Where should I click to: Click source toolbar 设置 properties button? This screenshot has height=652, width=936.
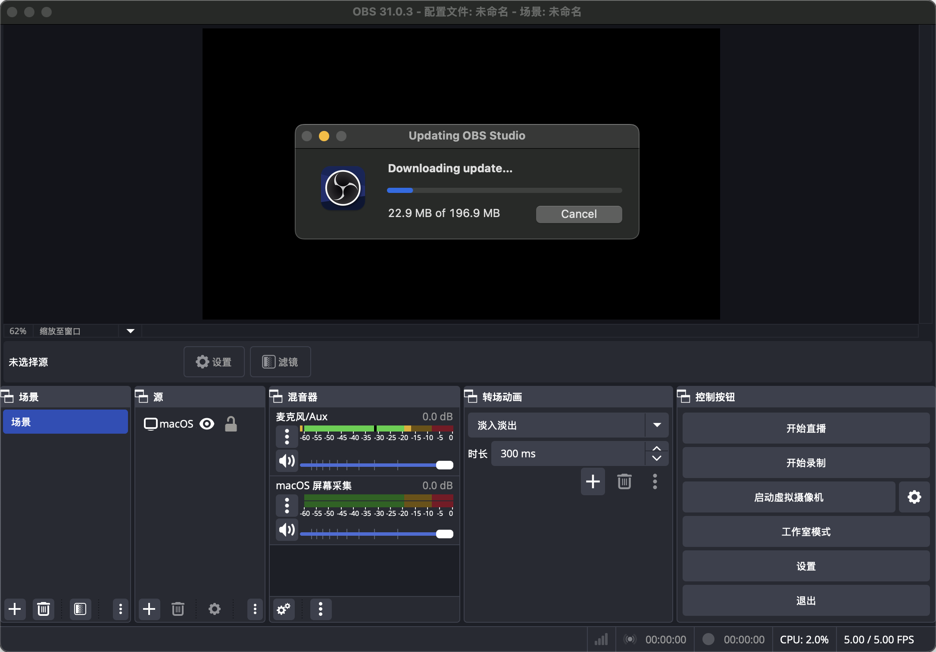[x=214, y=362]
